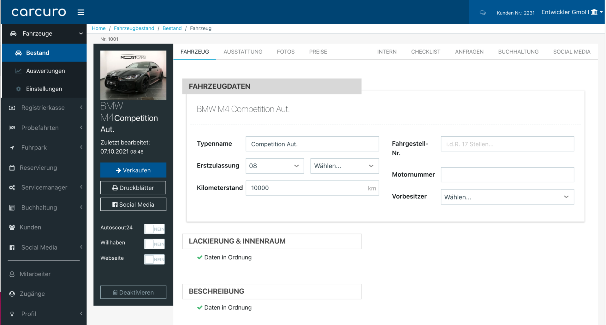This screenshot has width=606, height=325.
Task: Click the FAHRZEUGDATEN section header
Action: (272, 86)
